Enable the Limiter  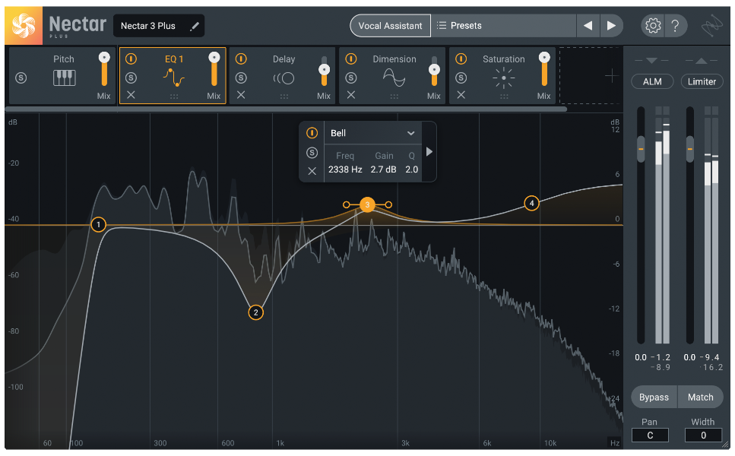tap(702, 81)
